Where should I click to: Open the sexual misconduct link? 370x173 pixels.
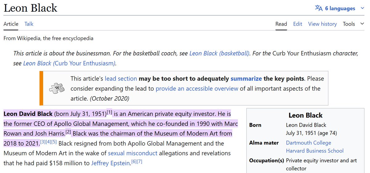point(133,153)
